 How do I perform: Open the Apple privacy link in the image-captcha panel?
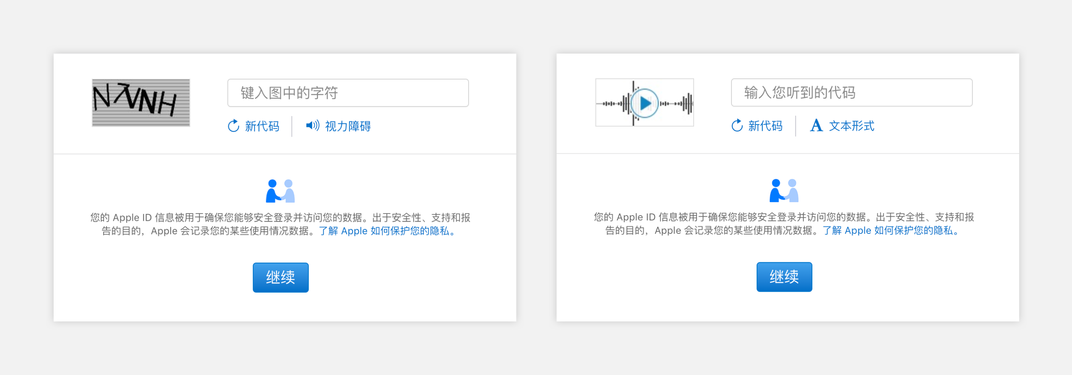[x=387, y=231]
